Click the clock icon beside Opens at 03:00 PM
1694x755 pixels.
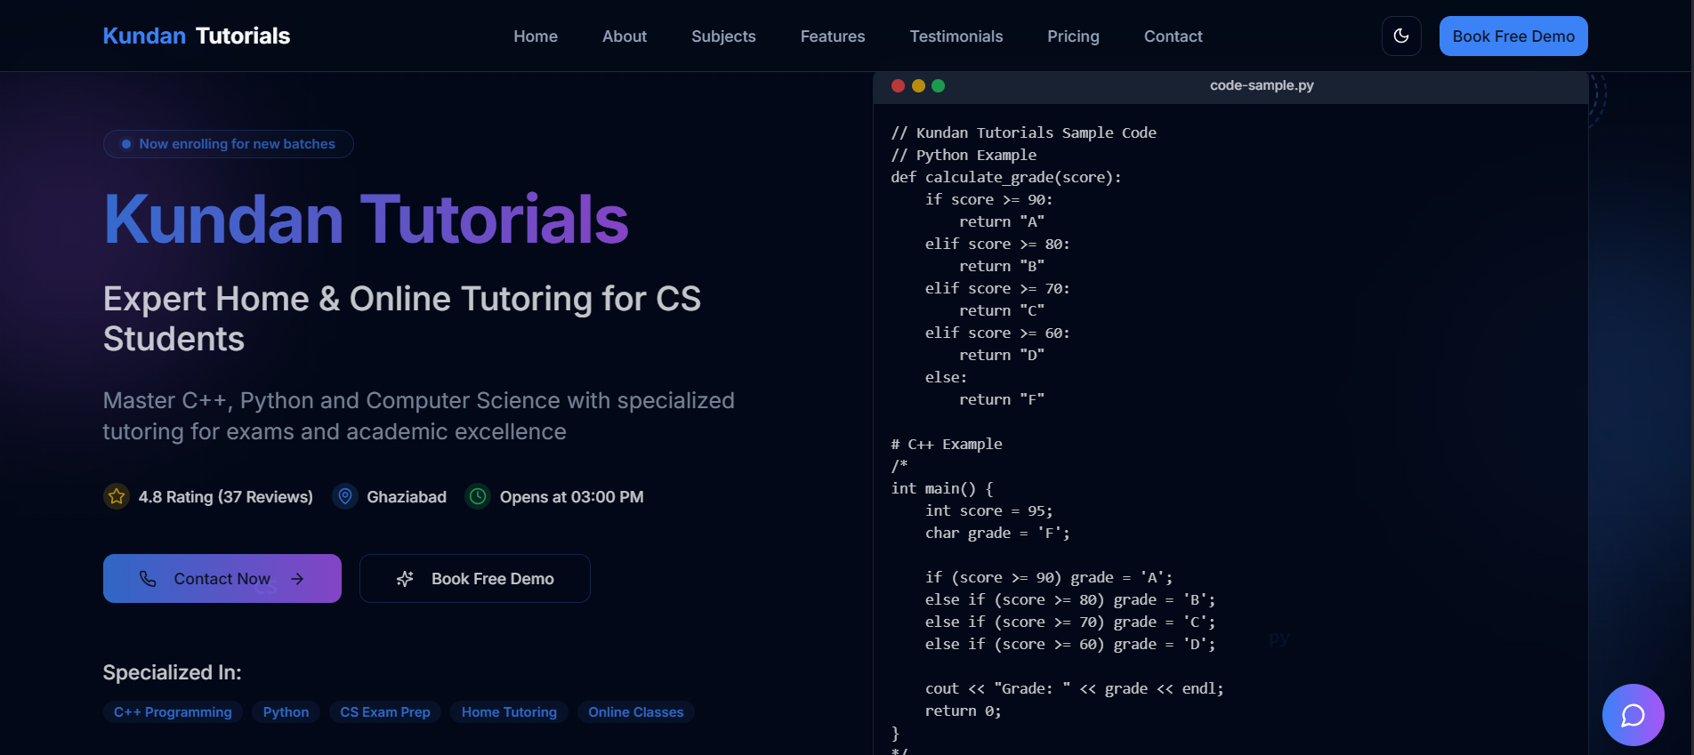click(478, 496)
